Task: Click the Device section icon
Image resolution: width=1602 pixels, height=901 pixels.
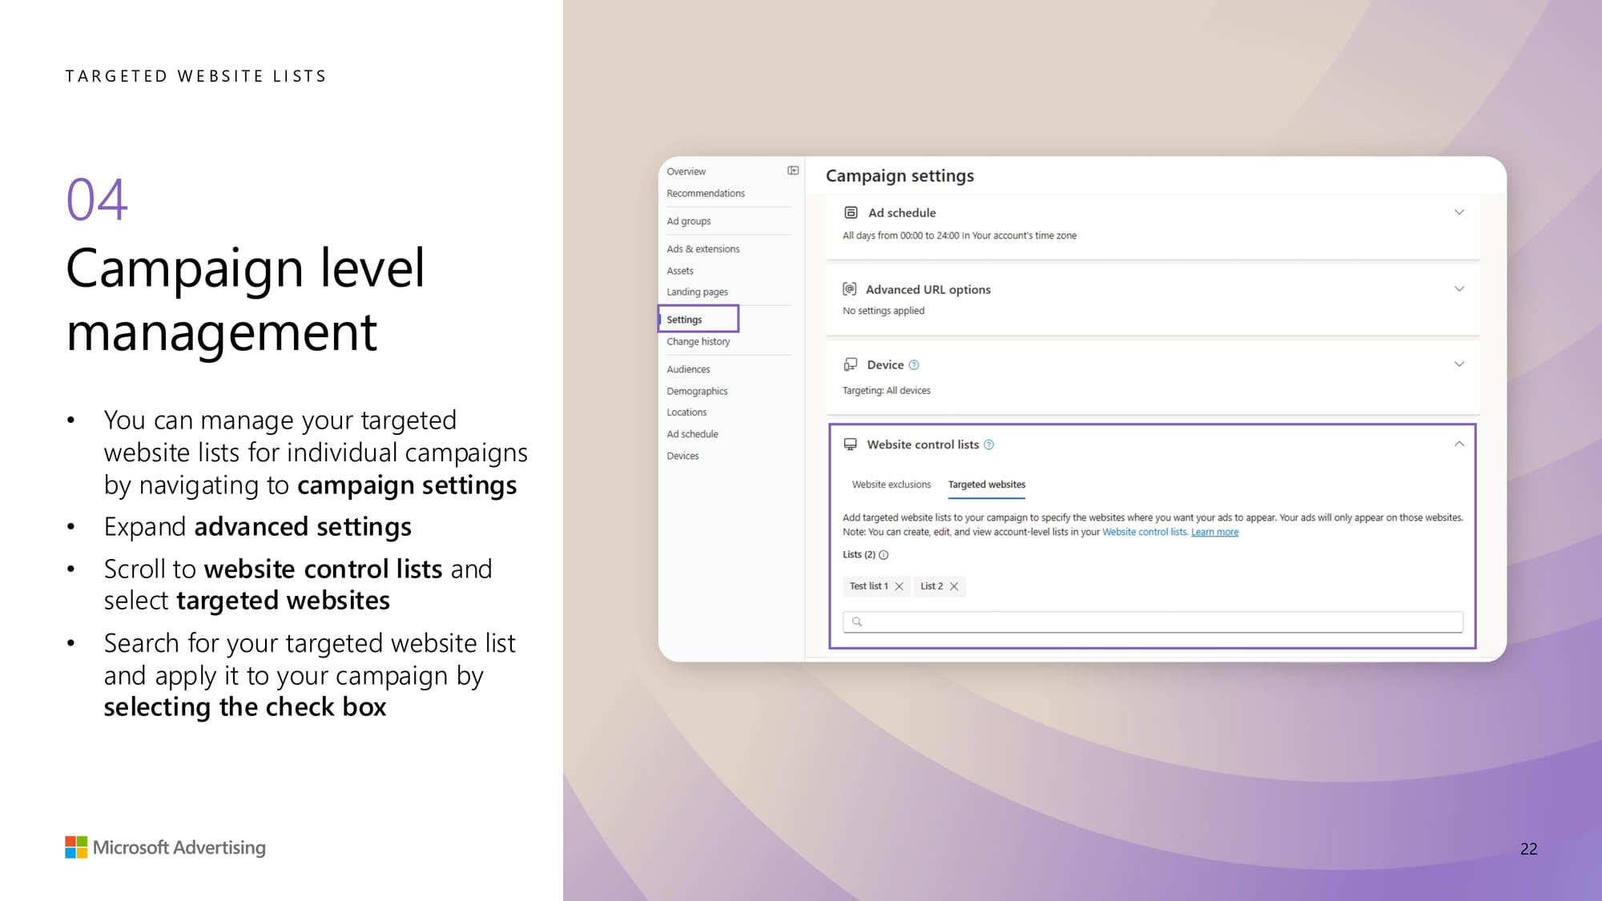Action: pos(851,364)
